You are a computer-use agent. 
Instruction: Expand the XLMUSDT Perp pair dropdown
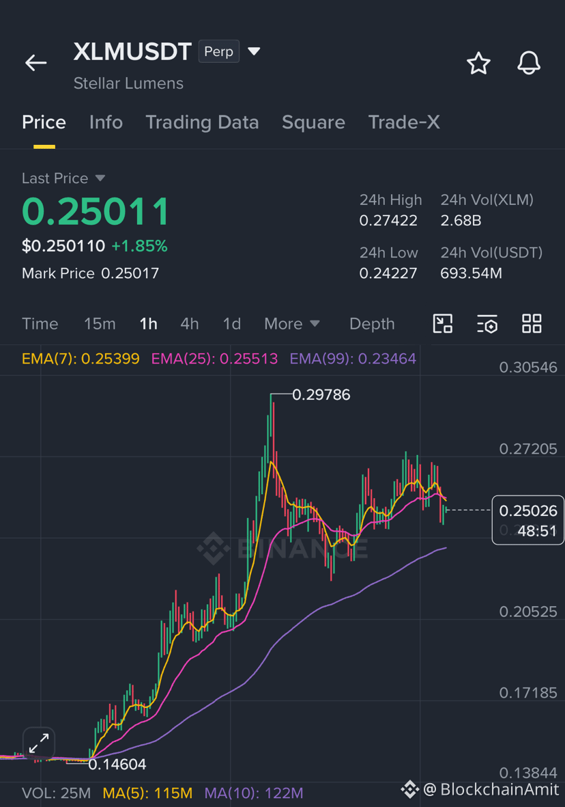[254, 51]
